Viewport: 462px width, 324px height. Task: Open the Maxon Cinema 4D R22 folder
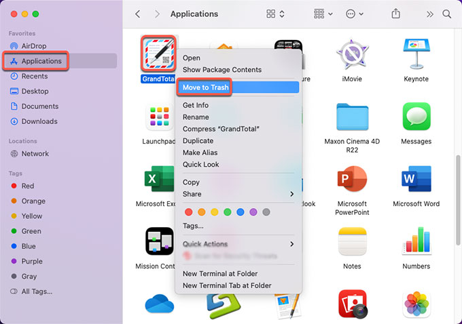(352, 117)
